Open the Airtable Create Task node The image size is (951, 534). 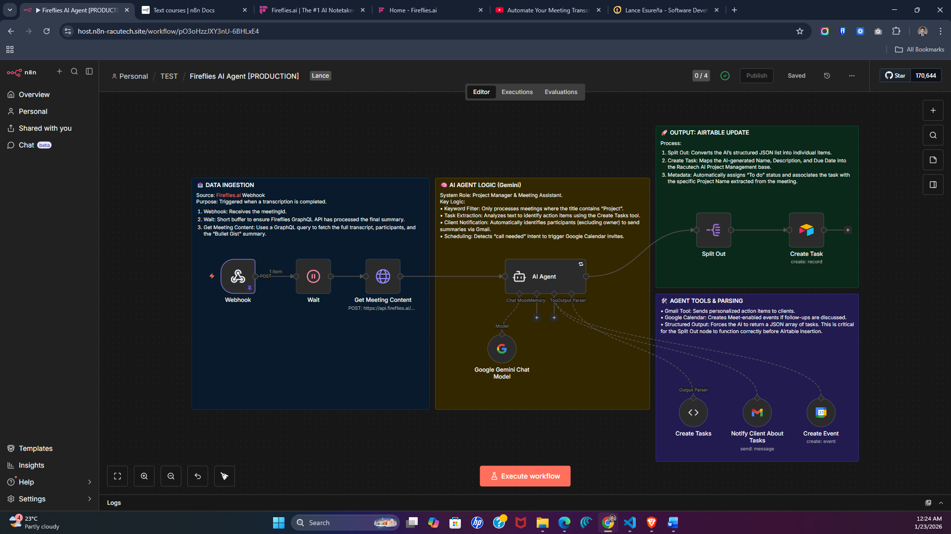[x=806, y=230]
